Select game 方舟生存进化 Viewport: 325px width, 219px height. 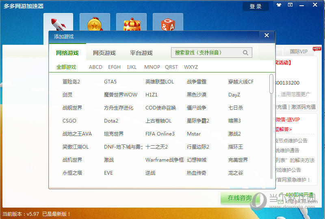119,107
